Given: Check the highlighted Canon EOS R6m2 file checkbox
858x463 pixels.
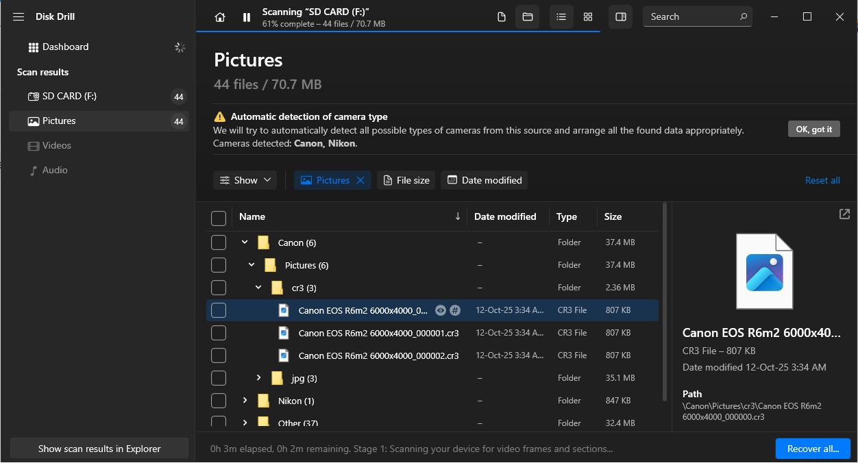Looking at the screenshot, I should 219,310.
